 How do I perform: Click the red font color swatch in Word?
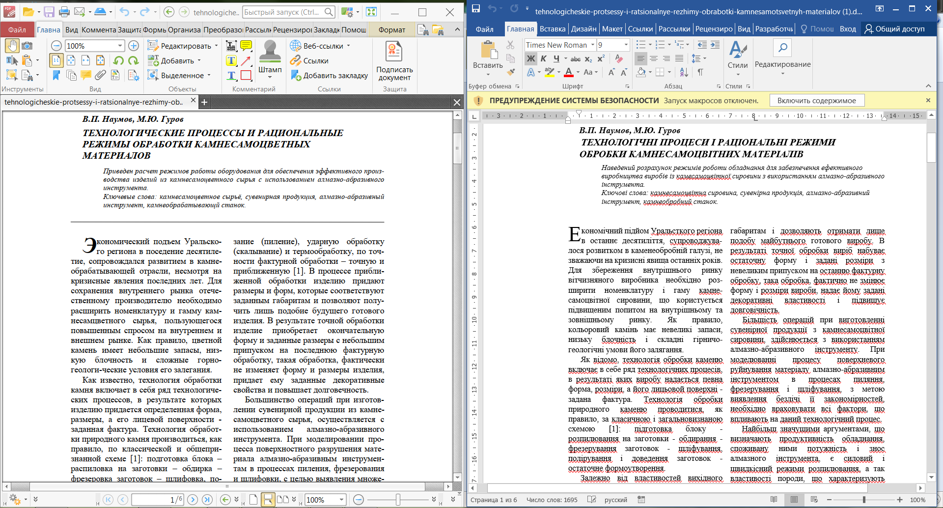coord(569,72)
